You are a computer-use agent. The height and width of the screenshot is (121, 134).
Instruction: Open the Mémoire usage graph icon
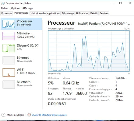point(9,36)
